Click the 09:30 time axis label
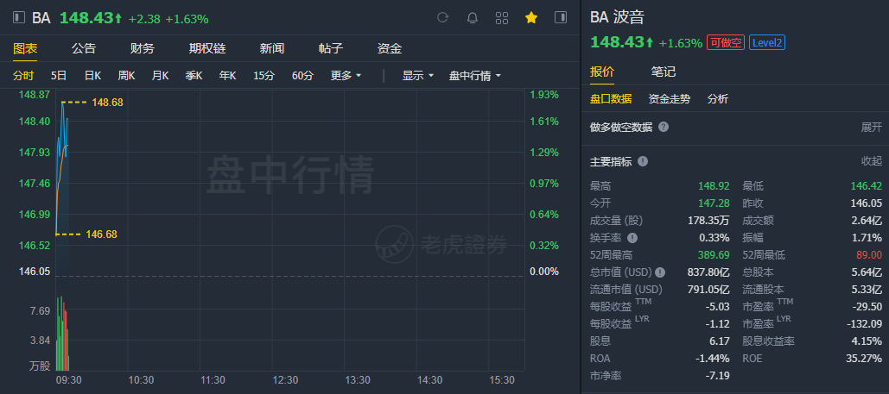The image size is (889, 394). (x=69, y=380)
